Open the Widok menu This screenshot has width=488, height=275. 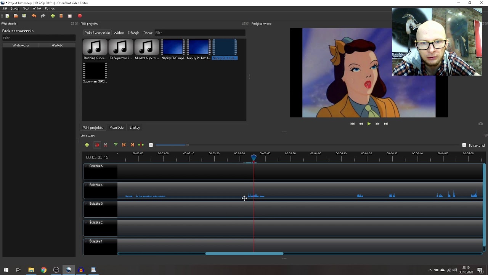37,8
